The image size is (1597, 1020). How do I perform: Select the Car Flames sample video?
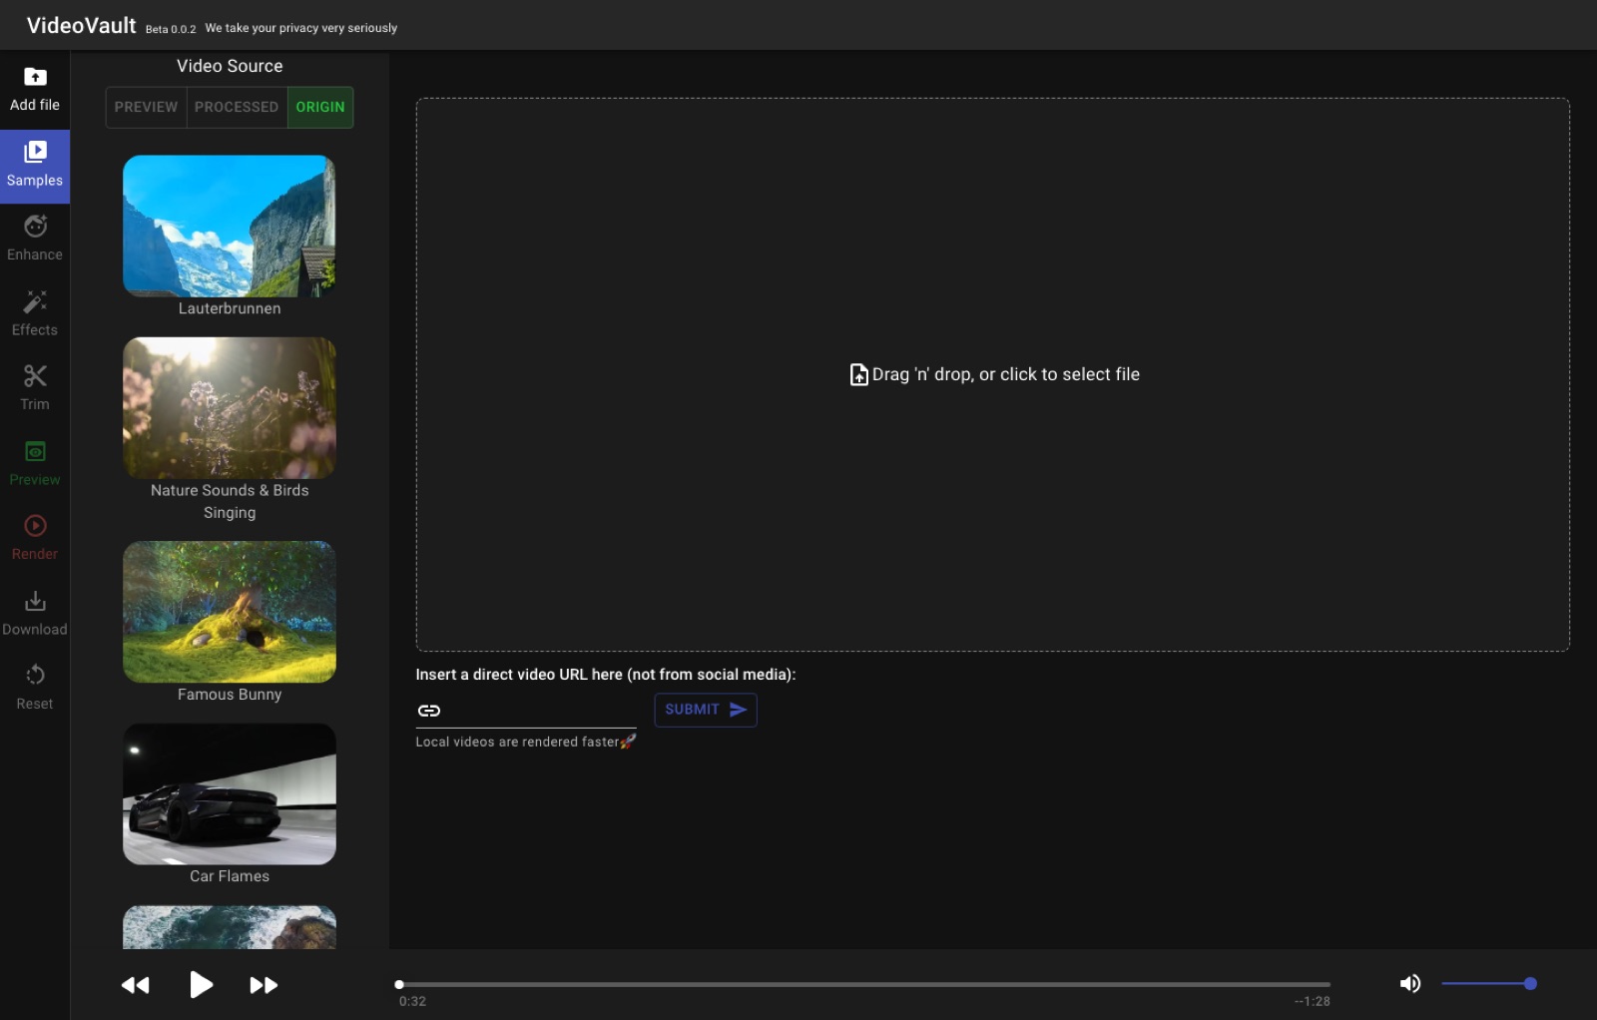(230, 793)
